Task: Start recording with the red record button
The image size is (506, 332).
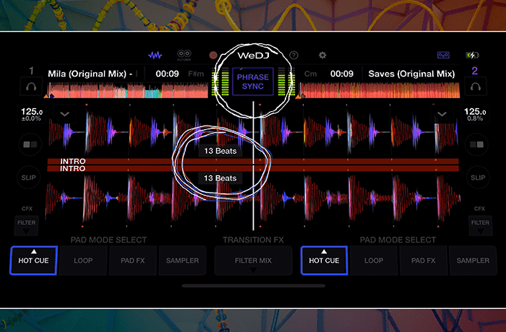Action: (213, 56)
